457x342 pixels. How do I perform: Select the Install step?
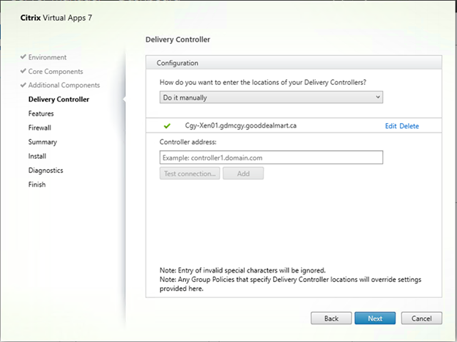pos(37,156)
